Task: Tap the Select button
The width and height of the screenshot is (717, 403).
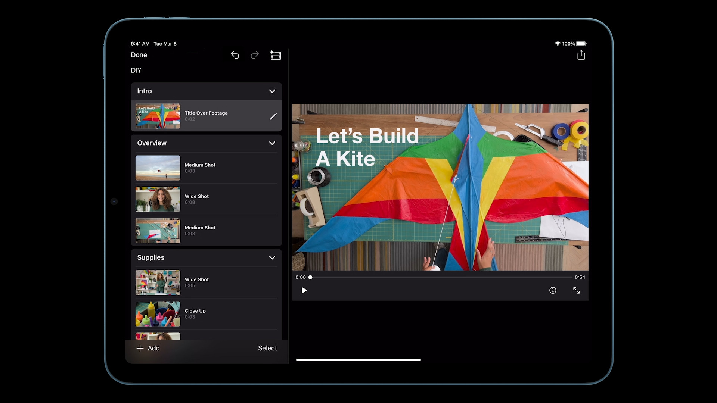Action: coord(267,348)
